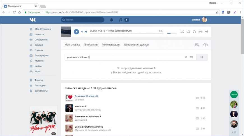
Task: Switch to the Плейлисты tab
Action: (91, 45)
